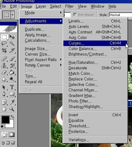Choose Variations... adjustment
This screenshot has width=132, height=147.
(95, 140)
